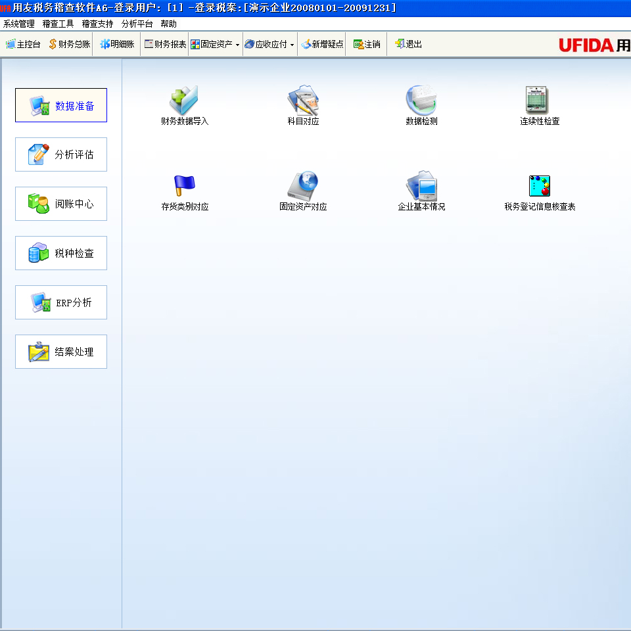
Task: Expand 应收应付 dropdown arrow
Action: pos(292,45)
